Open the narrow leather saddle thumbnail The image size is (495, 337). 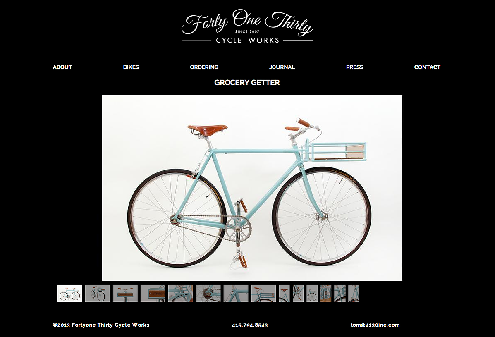coord(284,294)
